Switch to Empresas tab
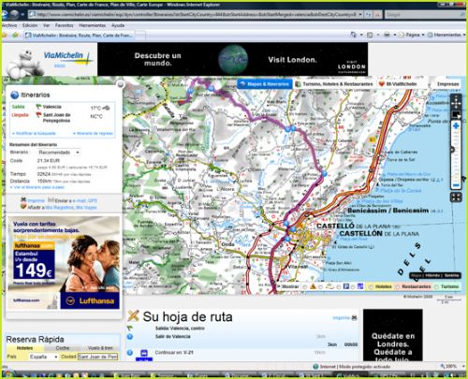 click(x=448, y=84)
